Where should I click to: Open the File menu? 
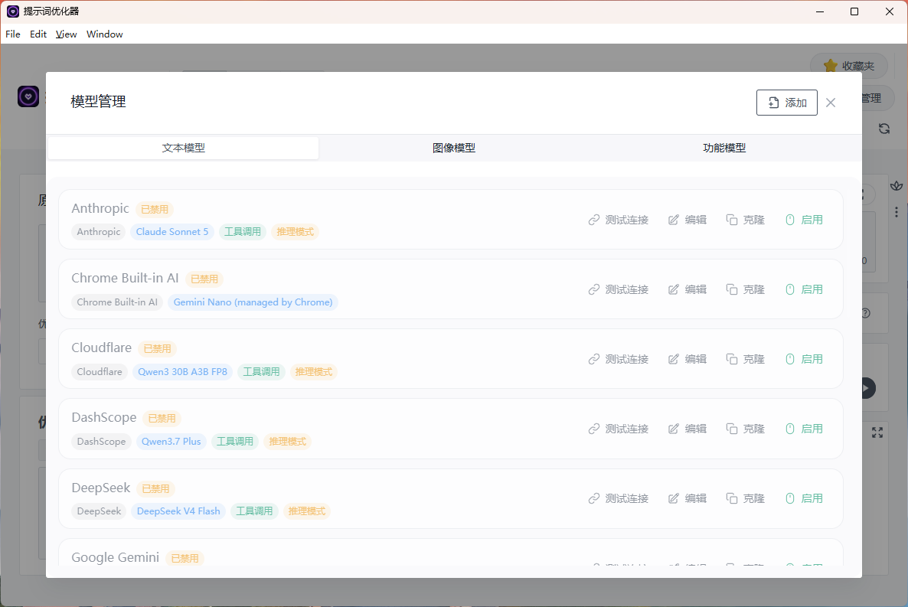13,34
